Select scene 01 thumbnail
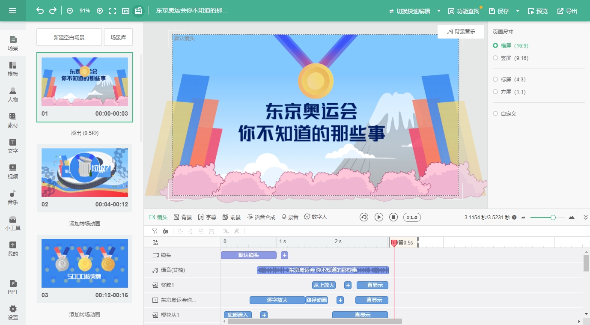The width and height of the screenshot is (590, 325). tap(85, 82)
